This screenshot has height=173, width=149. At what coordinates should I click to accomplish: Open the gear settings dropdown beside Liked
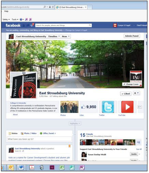pos(136,93)
